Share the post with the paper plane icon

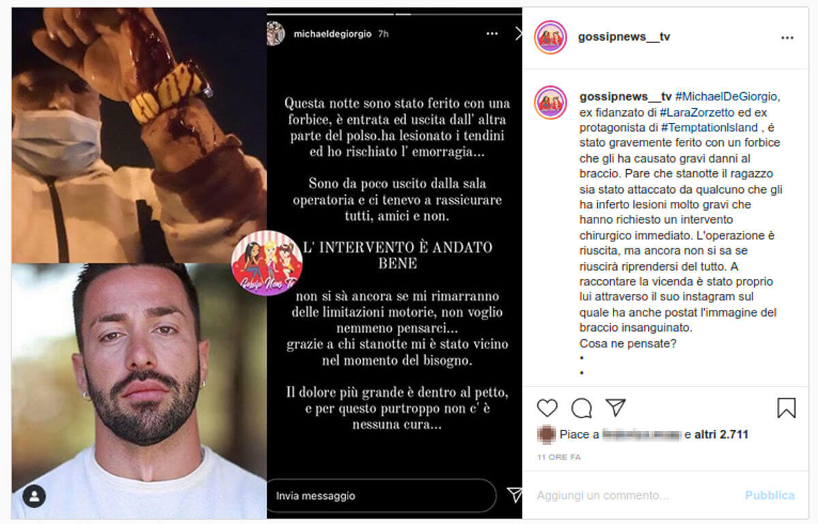tap(616, 408)
